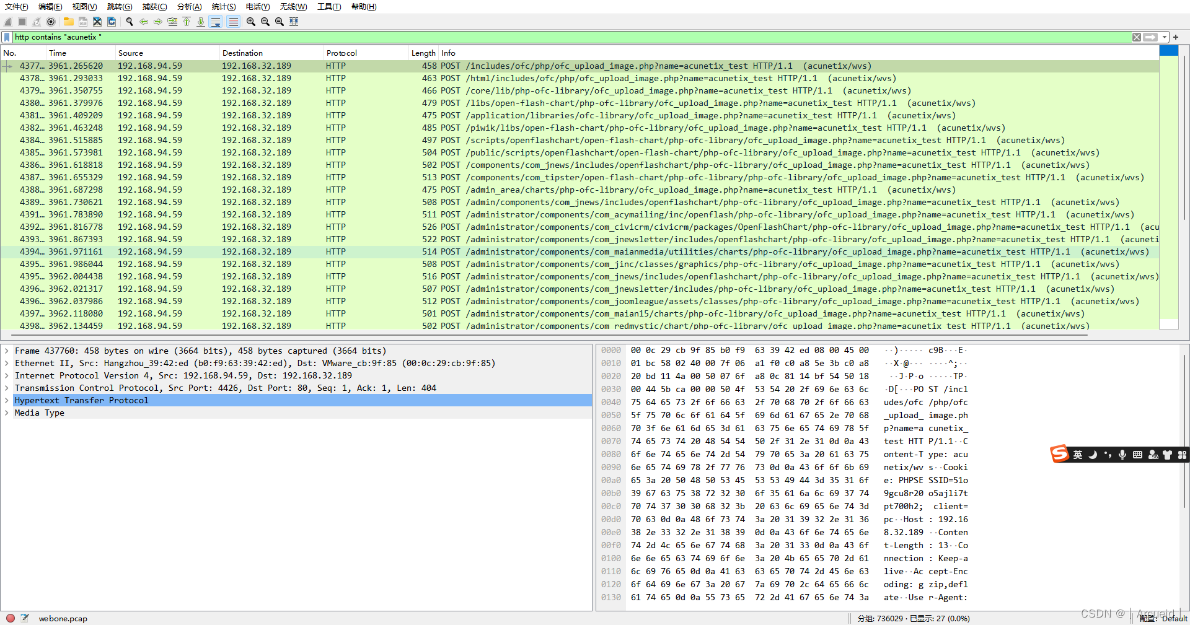The image size is (1190, 625).
Task: Sort by the Length column header
Action: pyautogui.click(x=423, y=53)
